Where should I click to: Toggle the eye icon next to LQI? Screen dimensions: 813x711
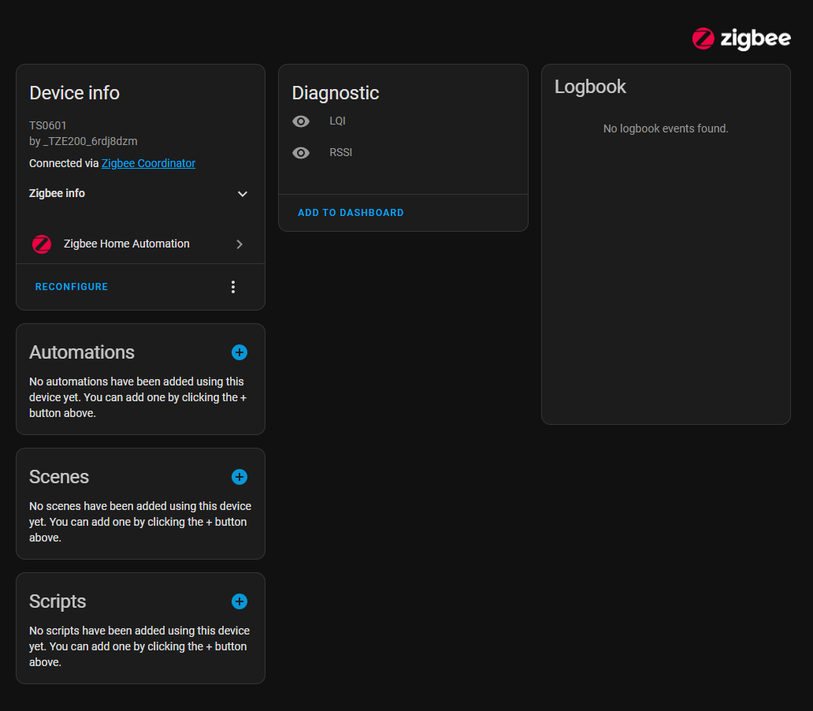coord(301,121)
